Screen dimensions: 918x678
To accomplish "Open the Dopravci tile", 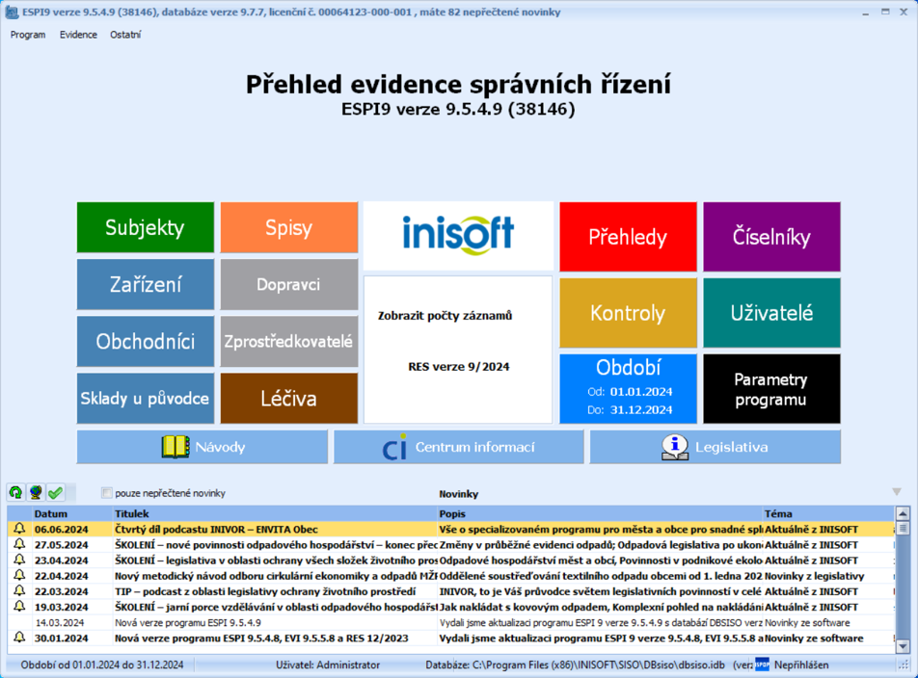I will (x=288, y=285).
